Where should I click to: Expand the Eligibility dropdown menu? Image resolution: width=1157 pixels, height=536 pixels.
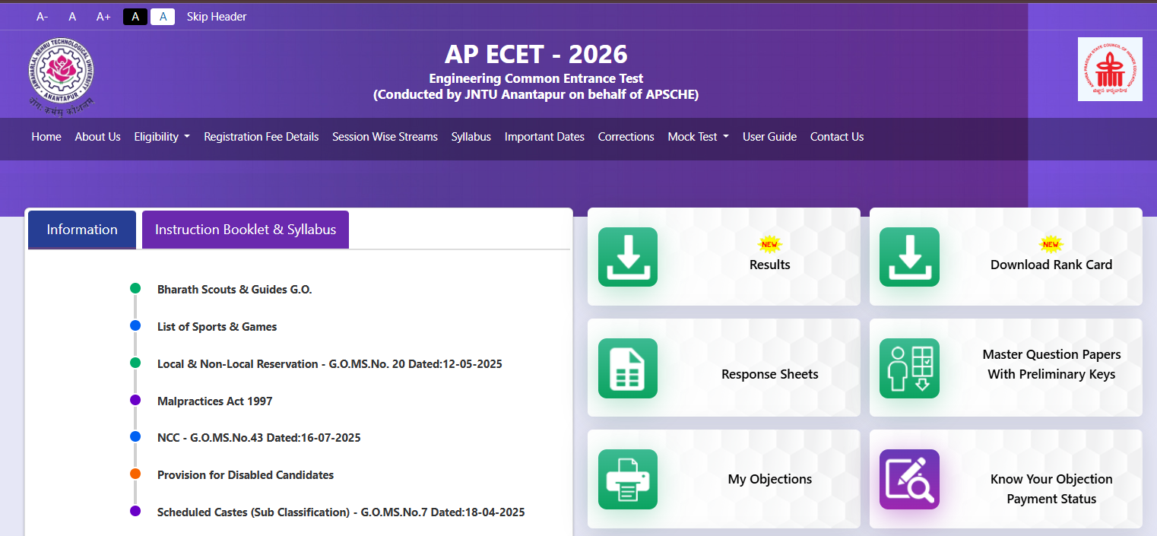click(162, 137)
